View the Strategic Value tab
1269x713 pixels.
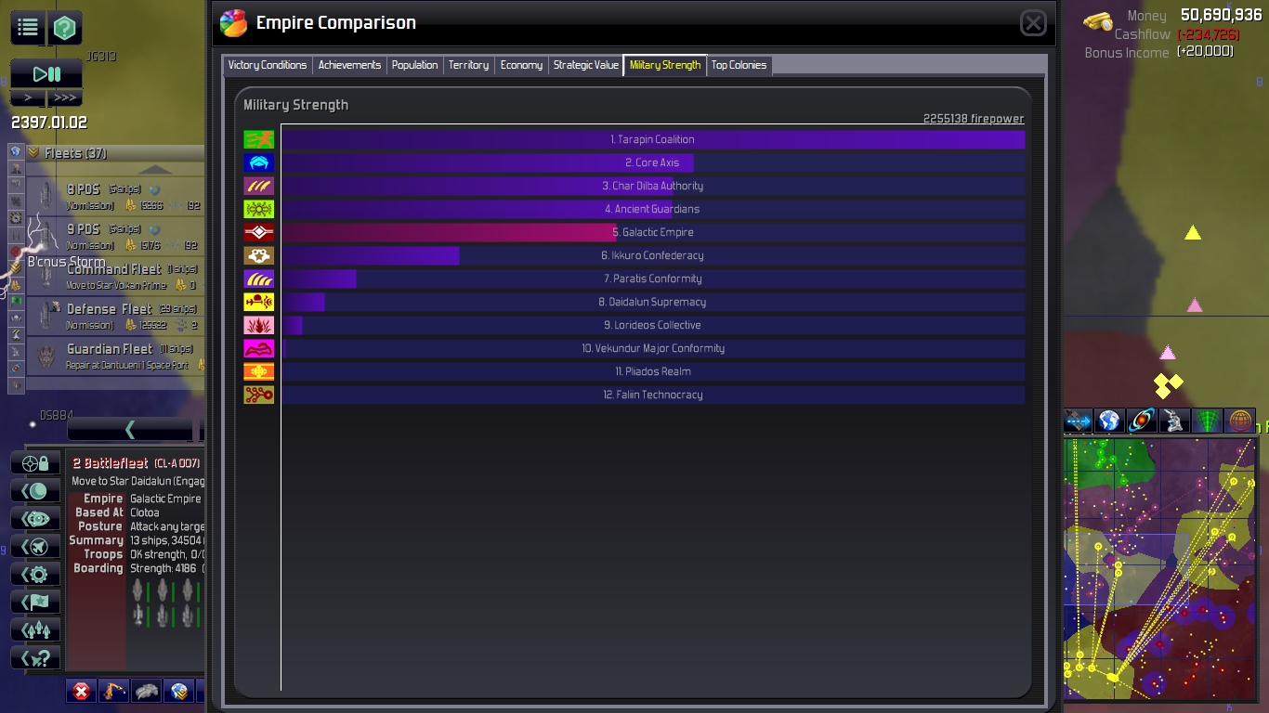(585, 65)
